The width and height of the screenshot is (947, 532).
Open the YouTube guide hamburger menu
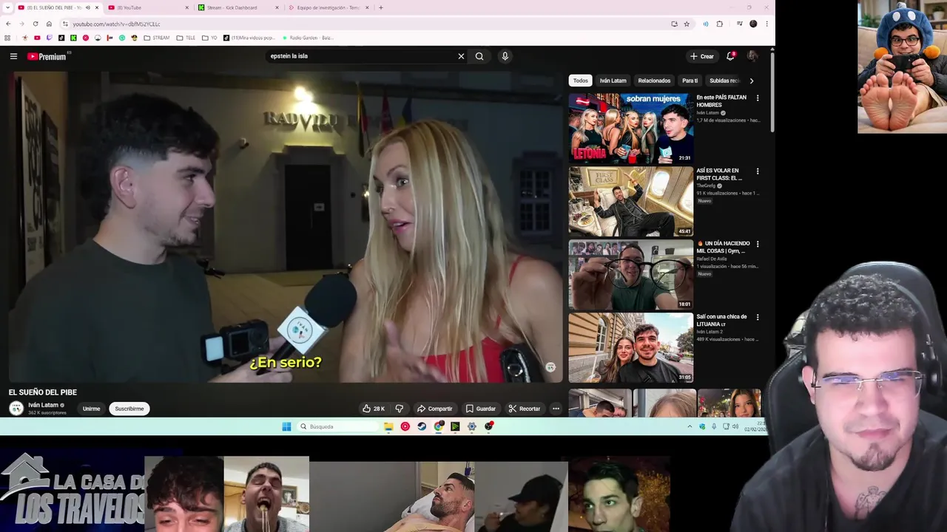pyautogui.click(x=13, y=56)
